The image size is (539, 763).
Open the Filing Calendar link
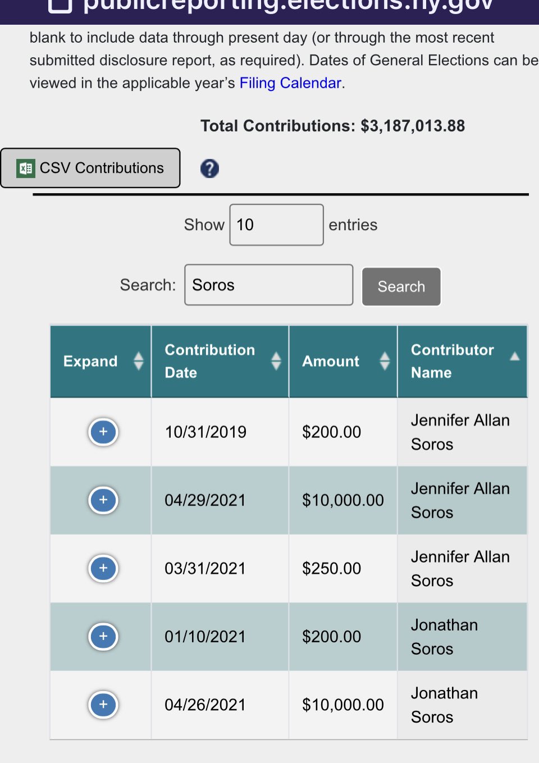tap(290, 83)
